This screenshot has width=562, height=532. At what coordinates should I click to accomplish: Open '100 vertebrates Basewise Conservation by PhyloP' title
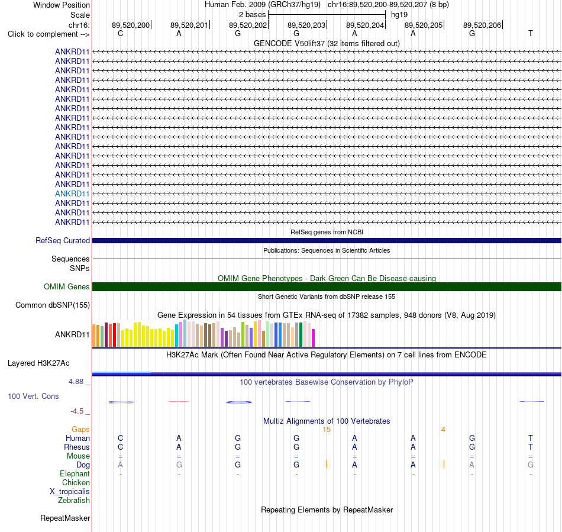coord(327,382)
